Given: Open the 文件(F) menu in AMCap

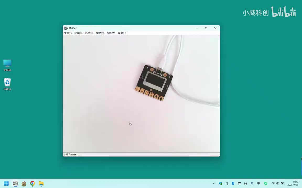Looking at the screenshot, I should click(x=68, y=33).
